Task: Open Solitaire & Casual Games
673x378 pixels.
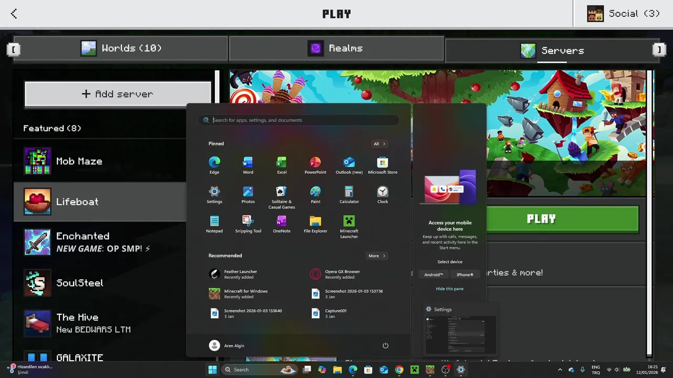Action: click(282, 197)
